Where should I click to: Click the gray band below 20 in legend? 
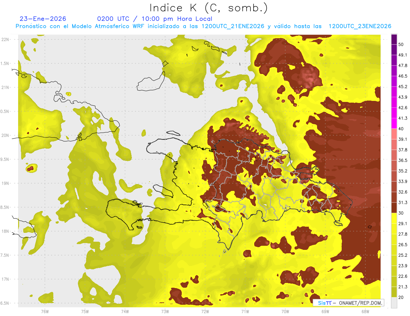point(394,303)
